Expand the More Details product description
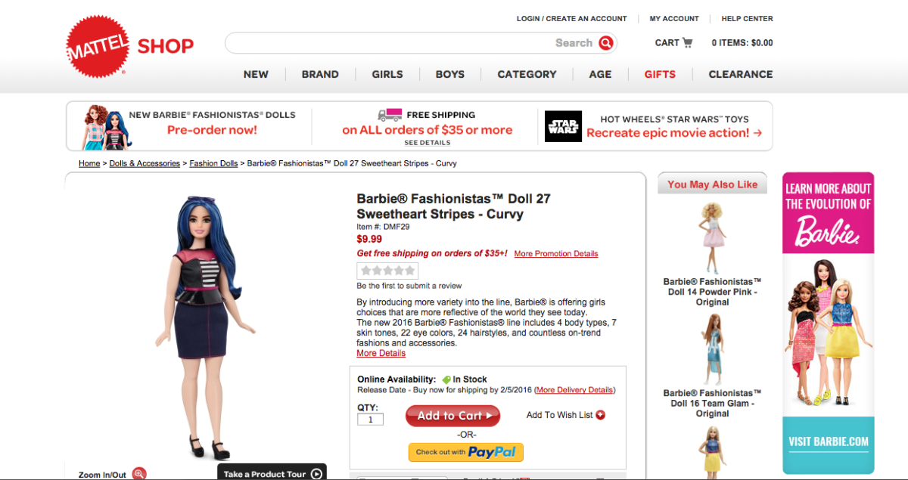This screenshot has width=908, height=480. coord(381,352)
